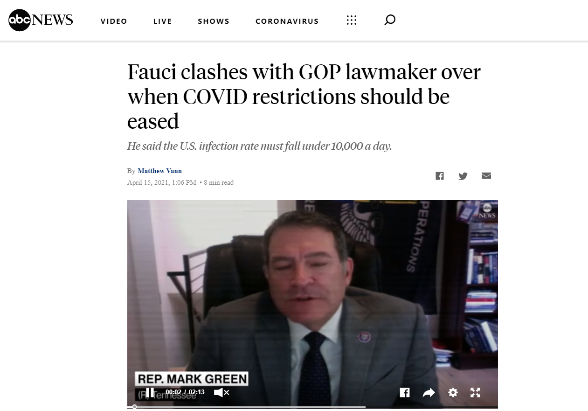This screenshot has height=411, width=588.
Task: Click the Fauci clashes article headline
Action: pyautogui.click(x=304, y=97)
